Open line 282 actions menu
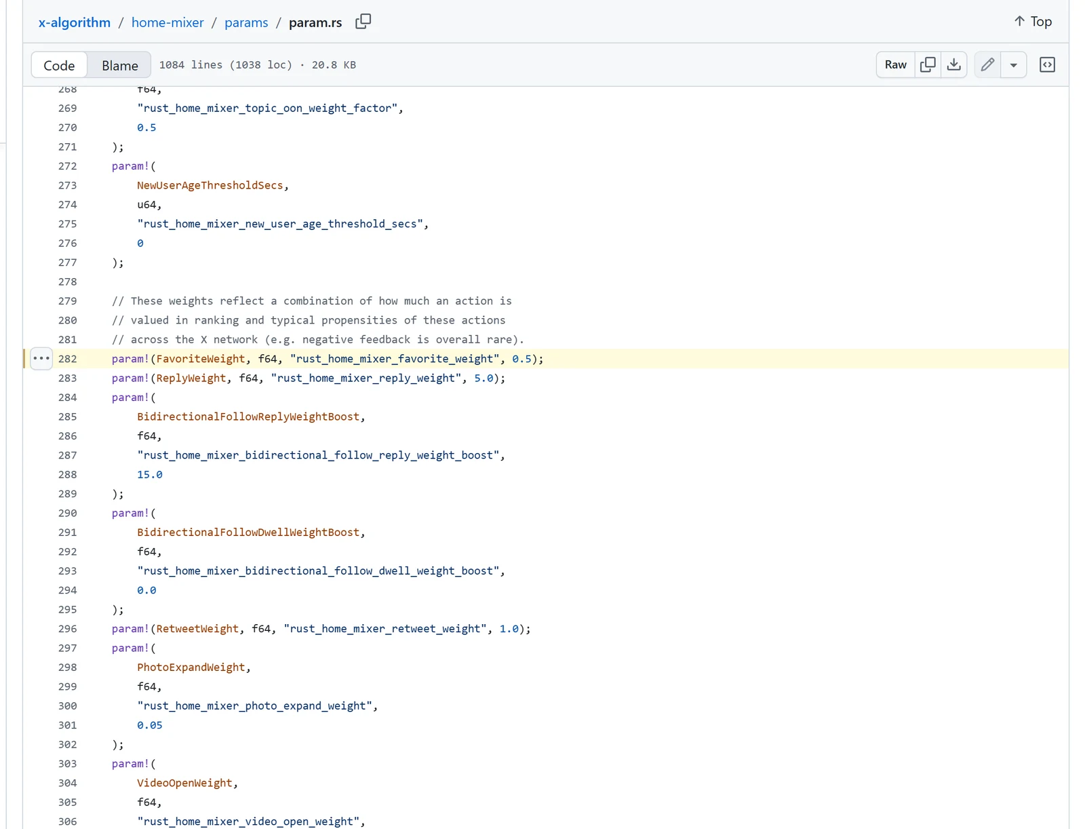Image resolution: width=1085 pixels, height=829 pixels. 41,358
